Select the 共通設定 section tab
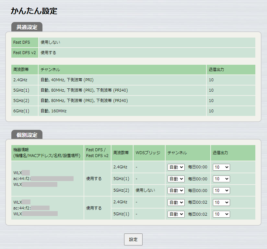 (27, 27)
